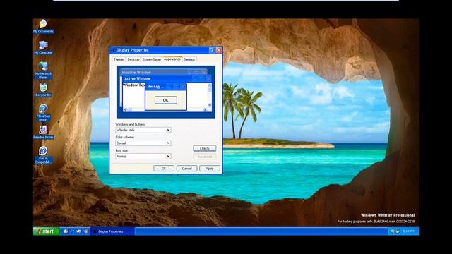
Task: Click the preview window vertical scrollbar
Action: click(x=210, y=95)
